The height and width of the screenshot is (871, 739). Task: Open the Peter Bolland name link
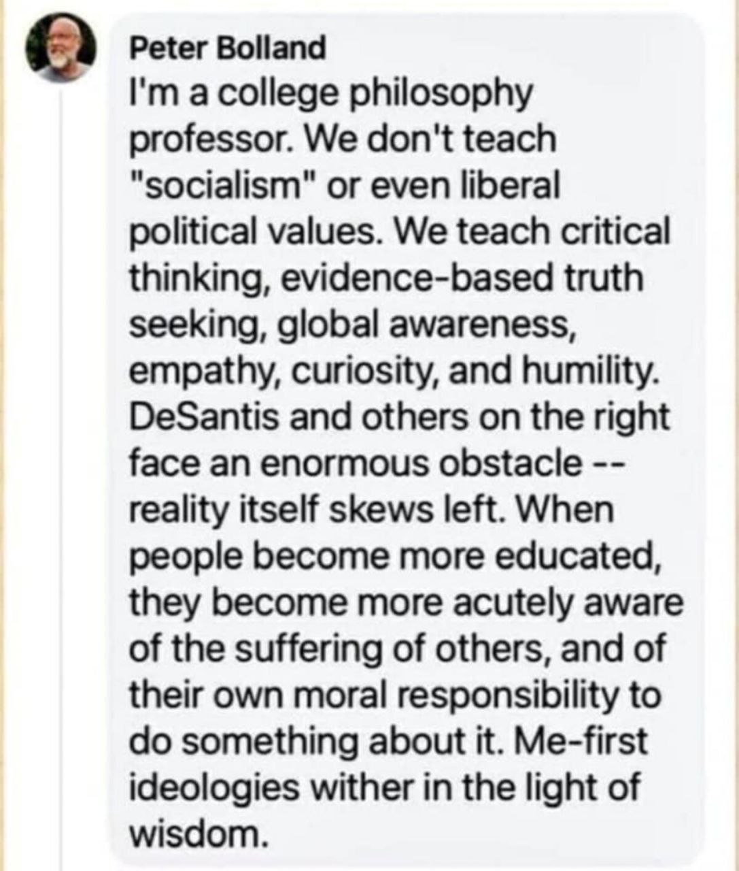coord(226,48)
